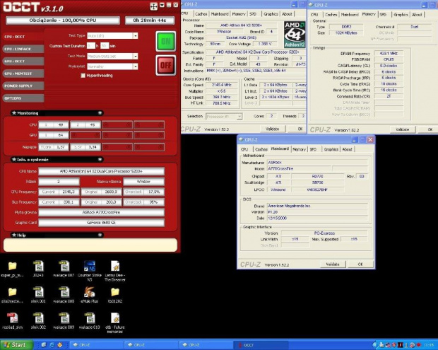Select the wakacje 010 image file

pyautogui.click(x=90, y=321)
